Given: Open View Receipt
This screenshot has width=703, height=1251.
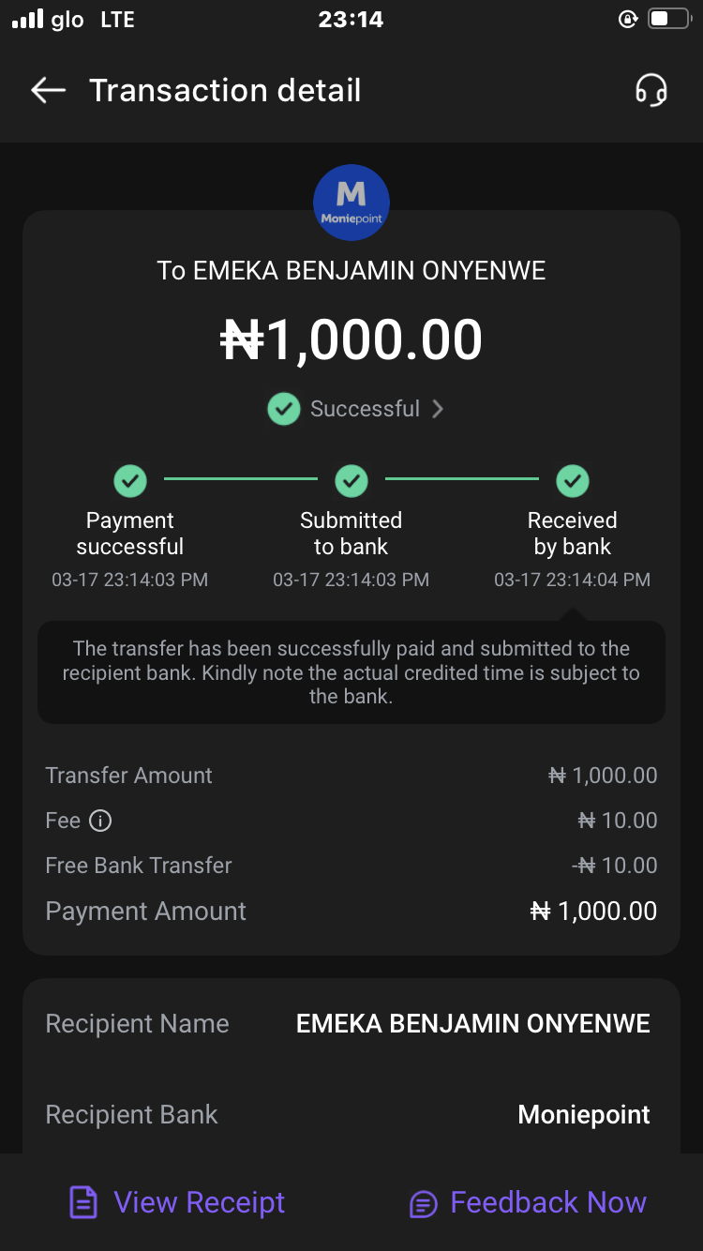Looking at the screenshot, I should (x=199, y=1202).
